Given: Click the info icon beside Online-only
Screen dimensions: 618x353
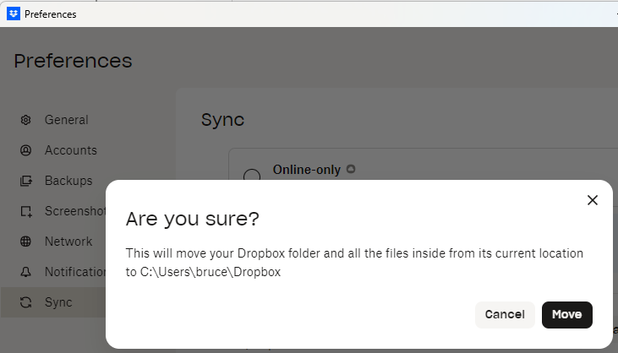Looking at the screenshot, I should [351, 169].
